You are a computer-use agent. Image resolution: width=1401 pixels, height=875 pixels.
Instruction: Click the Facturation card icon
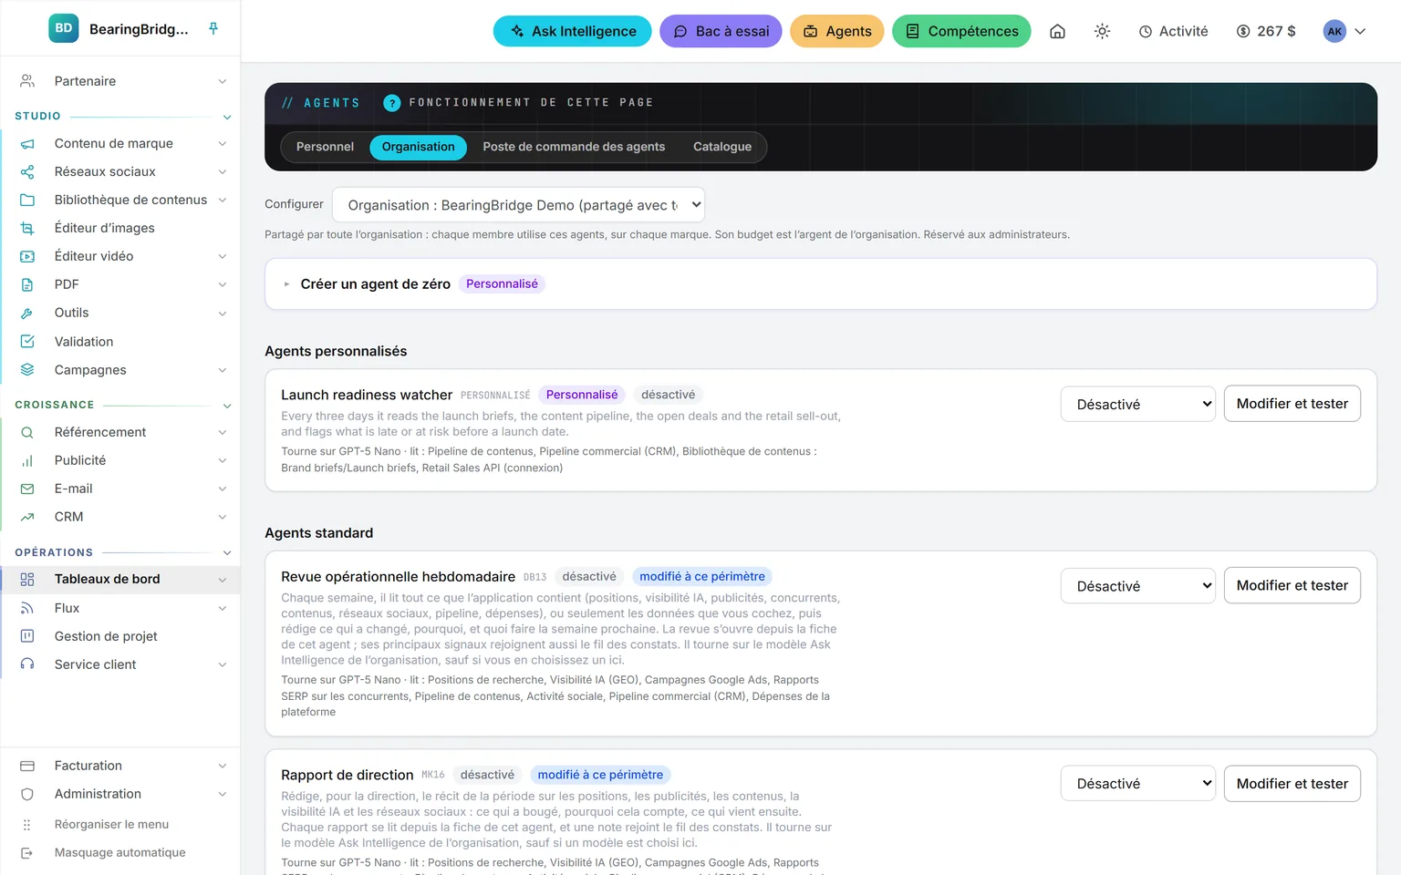[27, 766]
